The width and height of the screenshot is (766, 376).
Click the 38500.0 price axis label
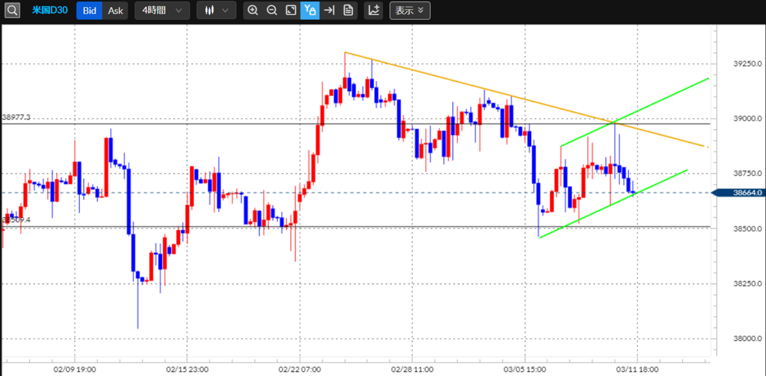click(x=747, y=229)
